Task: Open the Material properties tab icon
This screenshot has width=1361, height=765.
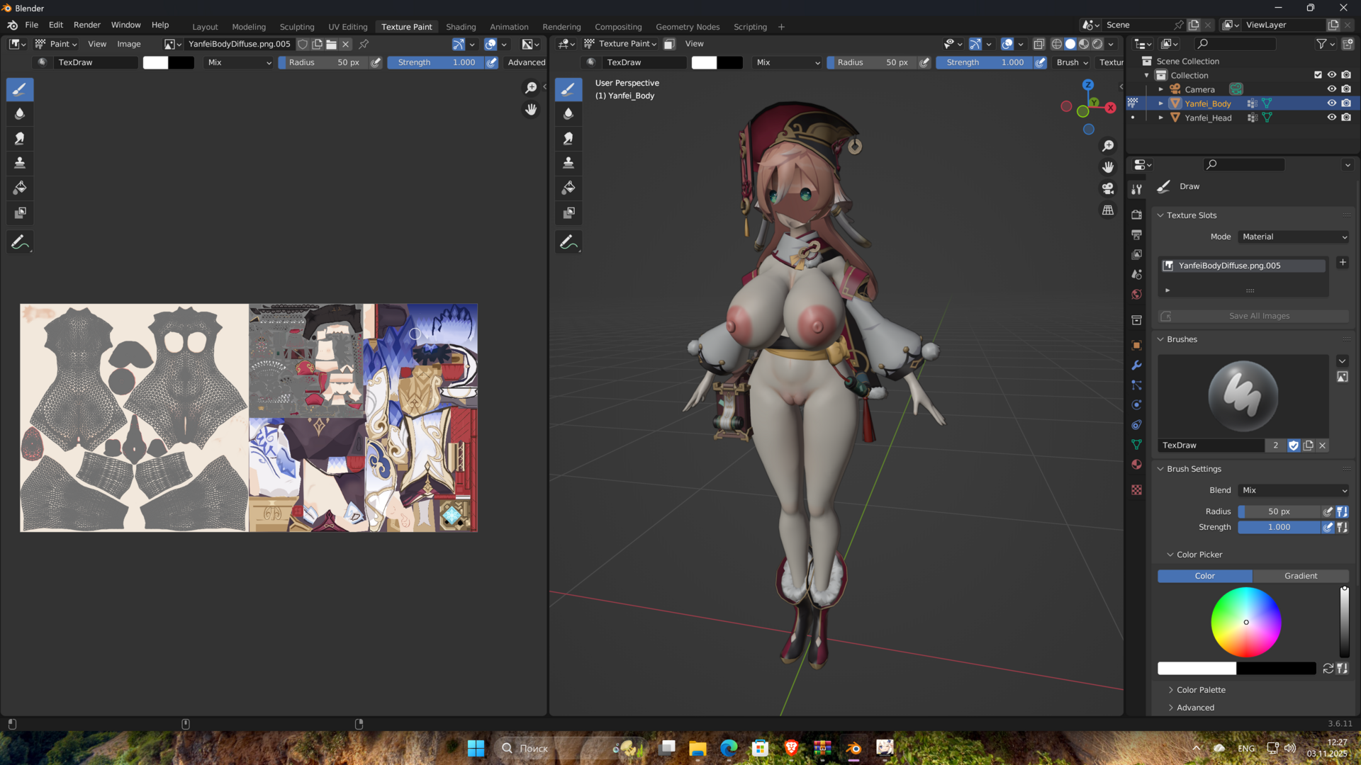Action: coord(1136,465)
